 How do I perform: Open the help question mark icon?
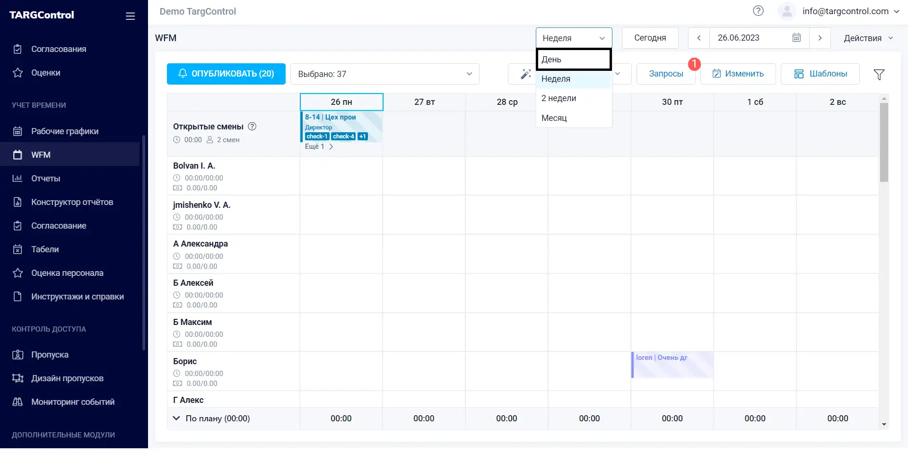pyautogui.click(x=758, y=11)
